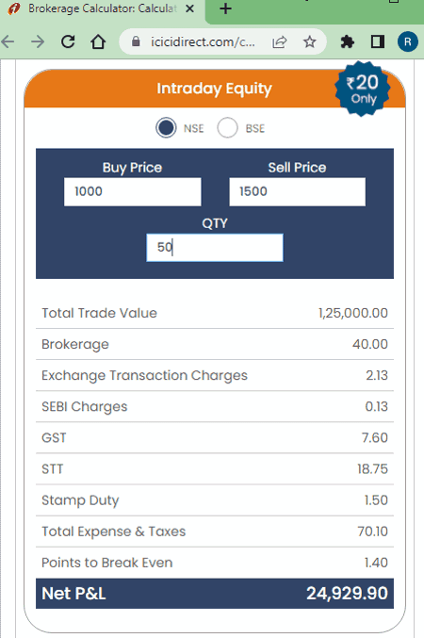Click the icicidirect.com address bar URL
Screen dimensions: 424x638
pyautogui.click(x=203, y=41)
